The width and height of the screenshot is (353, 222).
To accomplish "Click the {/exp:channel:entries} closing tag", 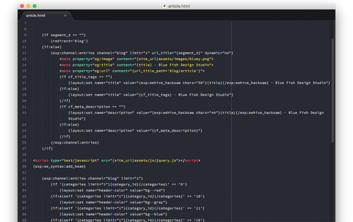I will pyautogui.click(x=75, y=143).
